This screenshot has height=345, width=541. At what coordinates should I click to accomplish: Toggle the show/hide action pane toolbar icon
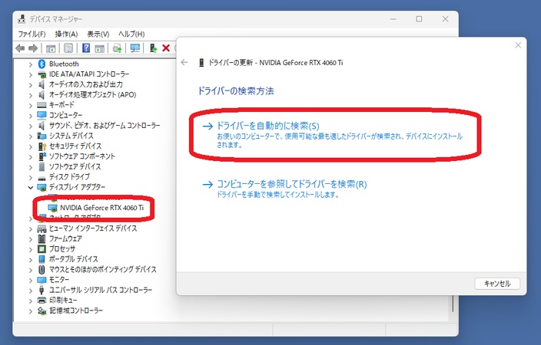pyautogui.click(x=99, y=48)
